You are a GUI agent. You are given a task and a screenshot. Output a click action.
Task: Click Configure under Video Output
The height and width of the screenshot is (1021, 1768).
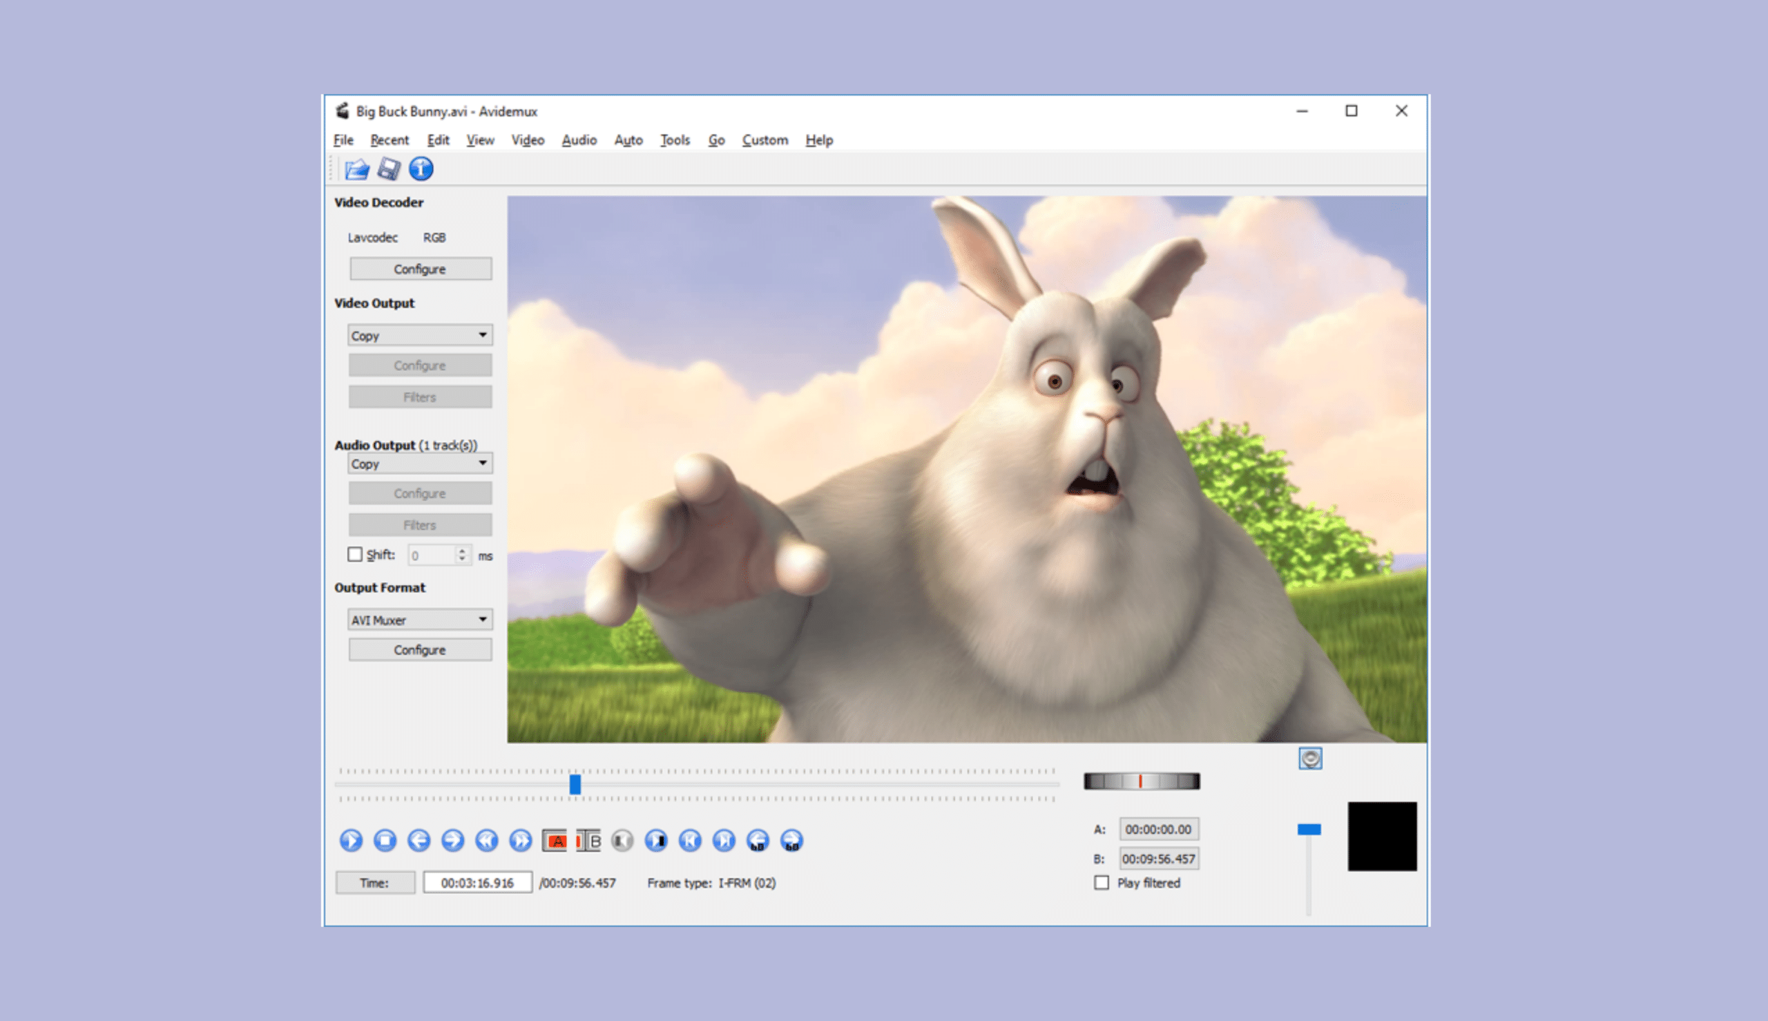[x=421, y=365]
